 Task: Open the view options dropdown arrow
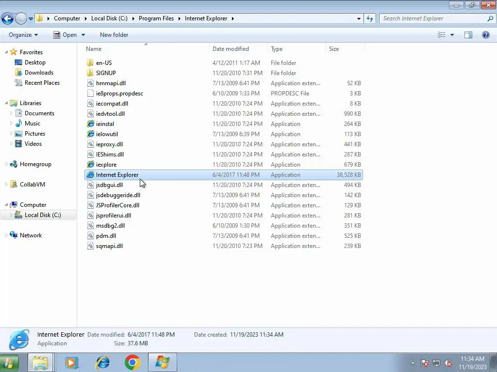(x=452, y=35)
